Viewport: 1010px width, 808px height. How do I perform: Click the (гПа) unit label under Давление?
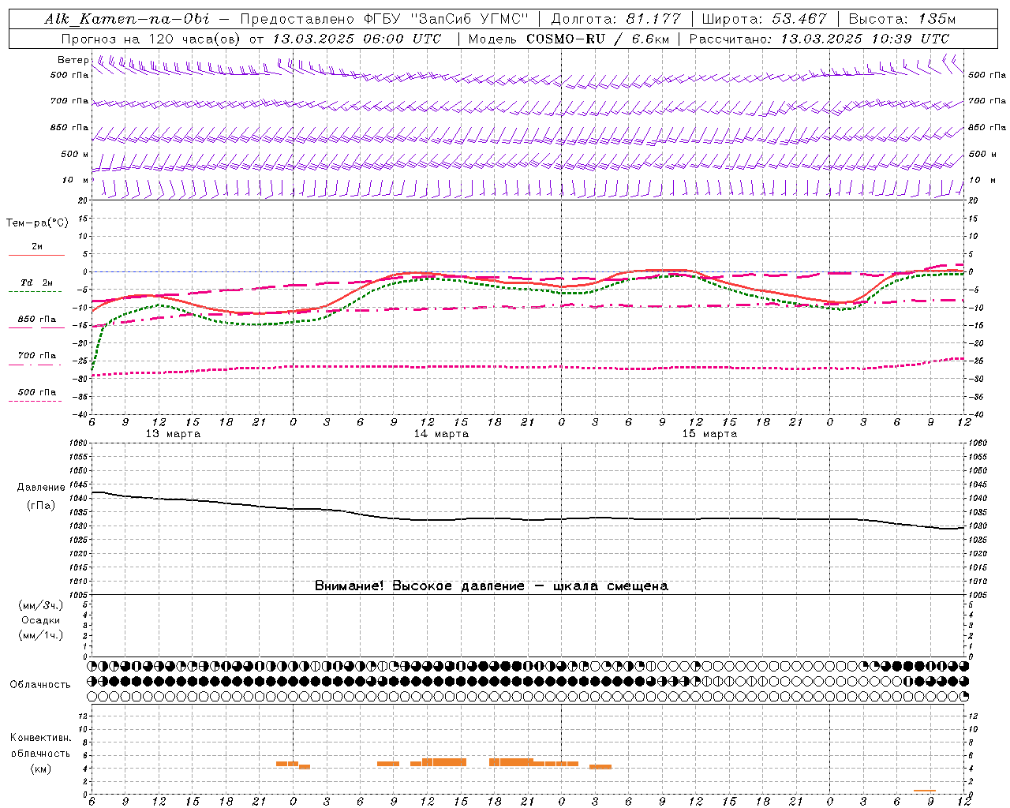click(41, 505)
